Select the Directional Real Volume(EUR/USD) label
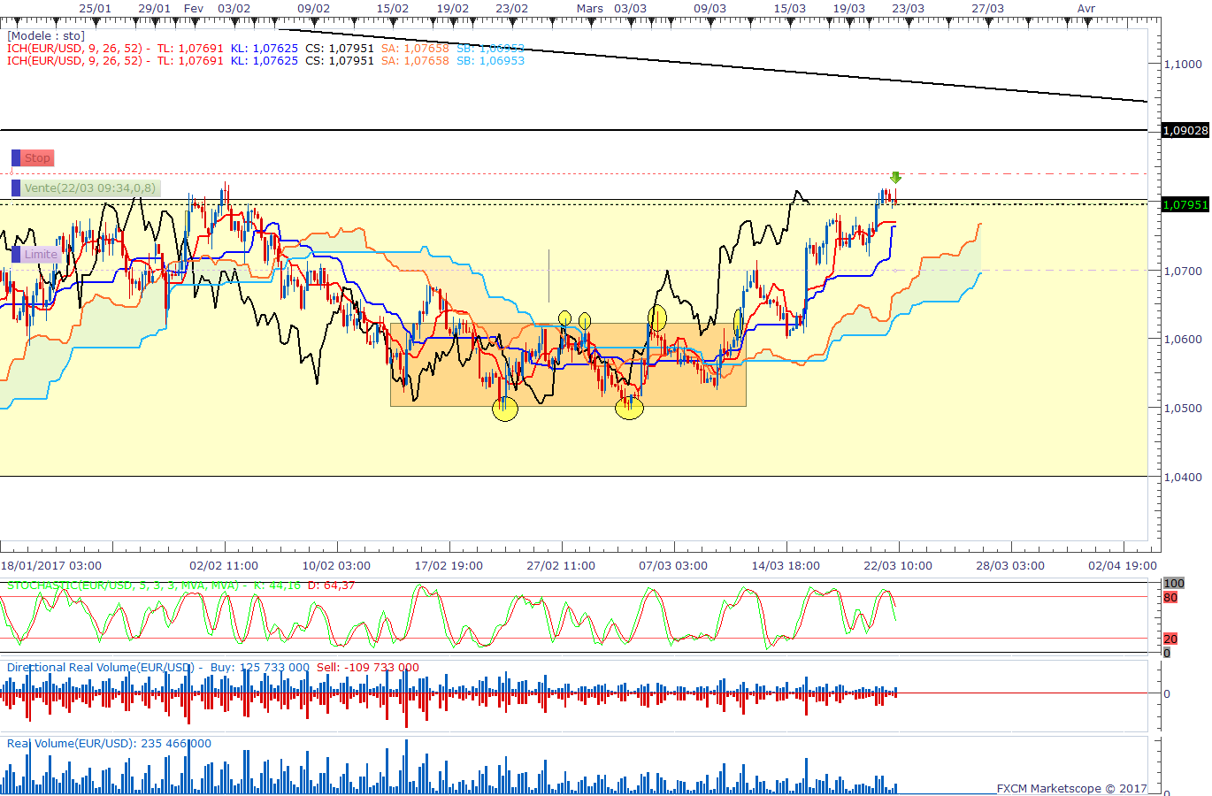 [x=100, y=668]
